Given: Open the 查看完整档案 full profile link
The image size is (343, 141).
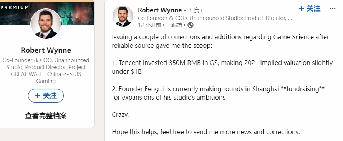Looking at the screenshot, I should pos(46,115).
